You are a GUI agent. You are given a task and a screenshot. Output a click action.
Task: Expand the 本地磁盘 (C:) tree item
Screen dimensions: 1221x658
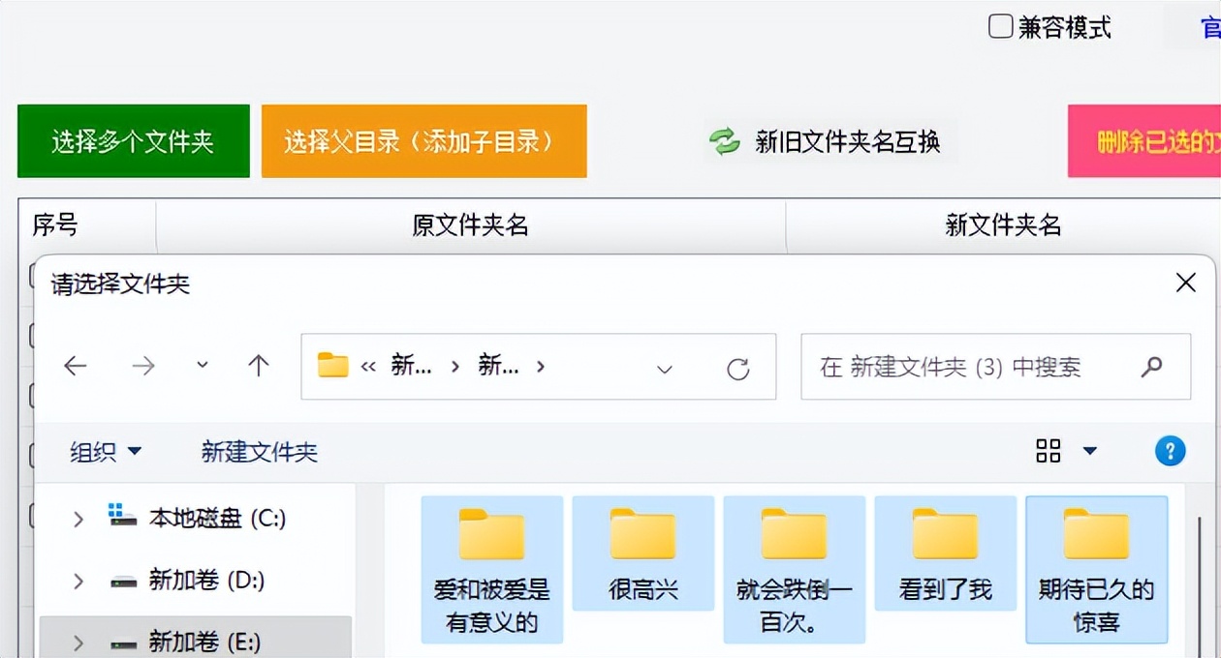click(x=78, y=519)
